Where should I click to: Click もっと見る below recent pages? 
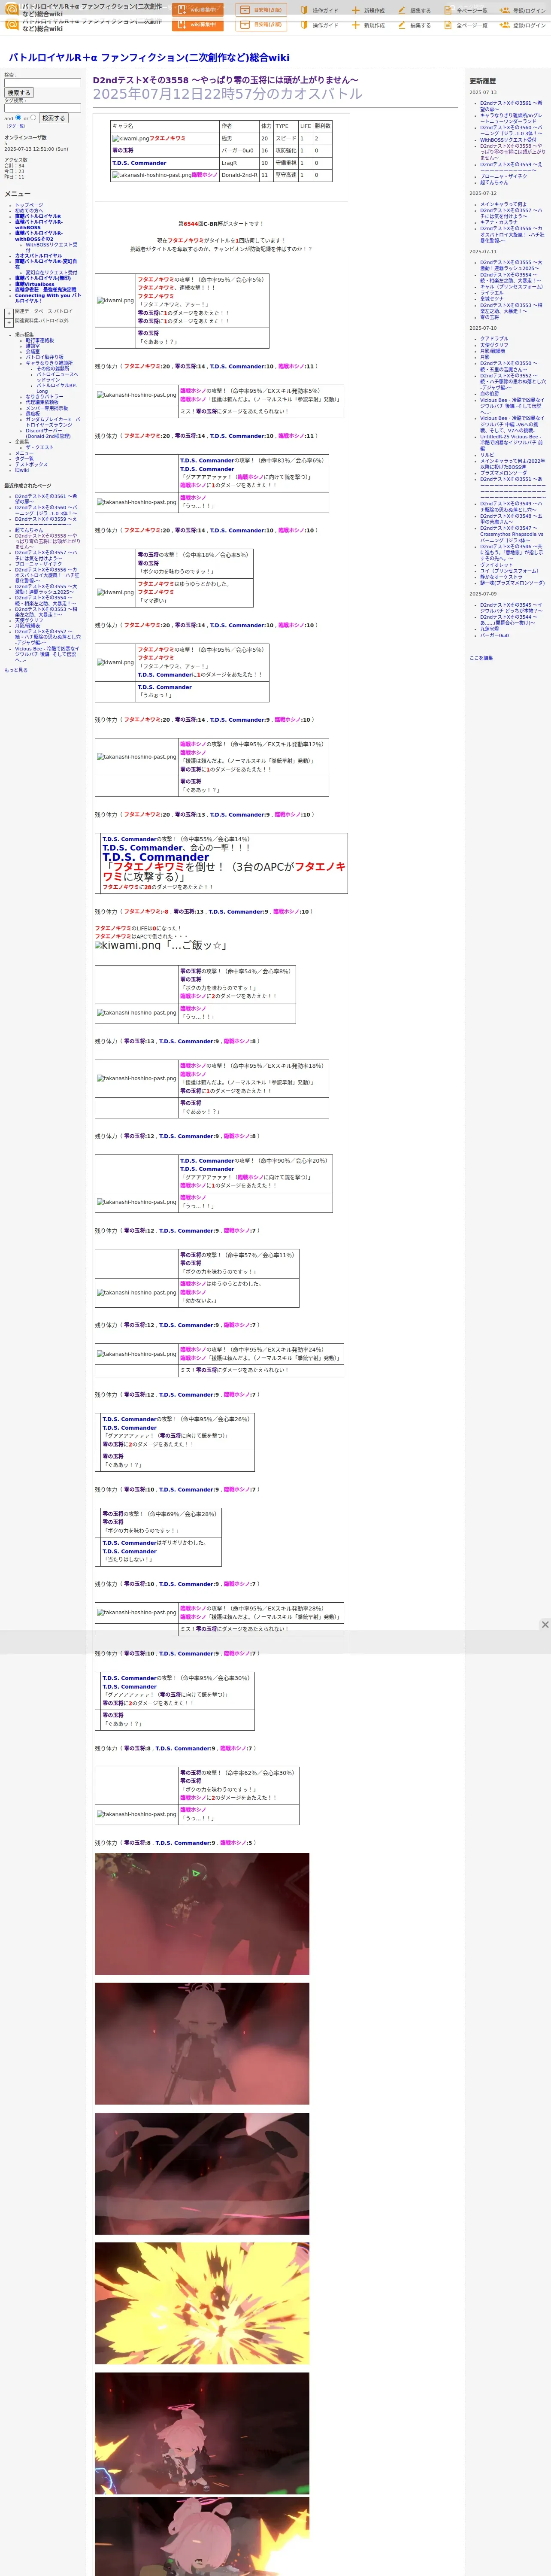(x=16, y=670)
